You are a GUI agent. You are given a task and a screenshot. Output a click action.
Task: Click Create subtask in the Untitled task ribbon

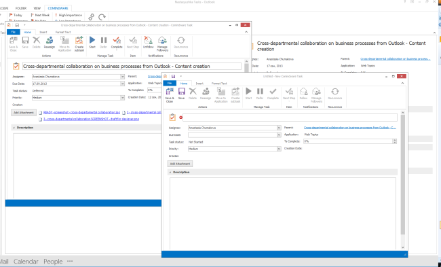[235, 95]
